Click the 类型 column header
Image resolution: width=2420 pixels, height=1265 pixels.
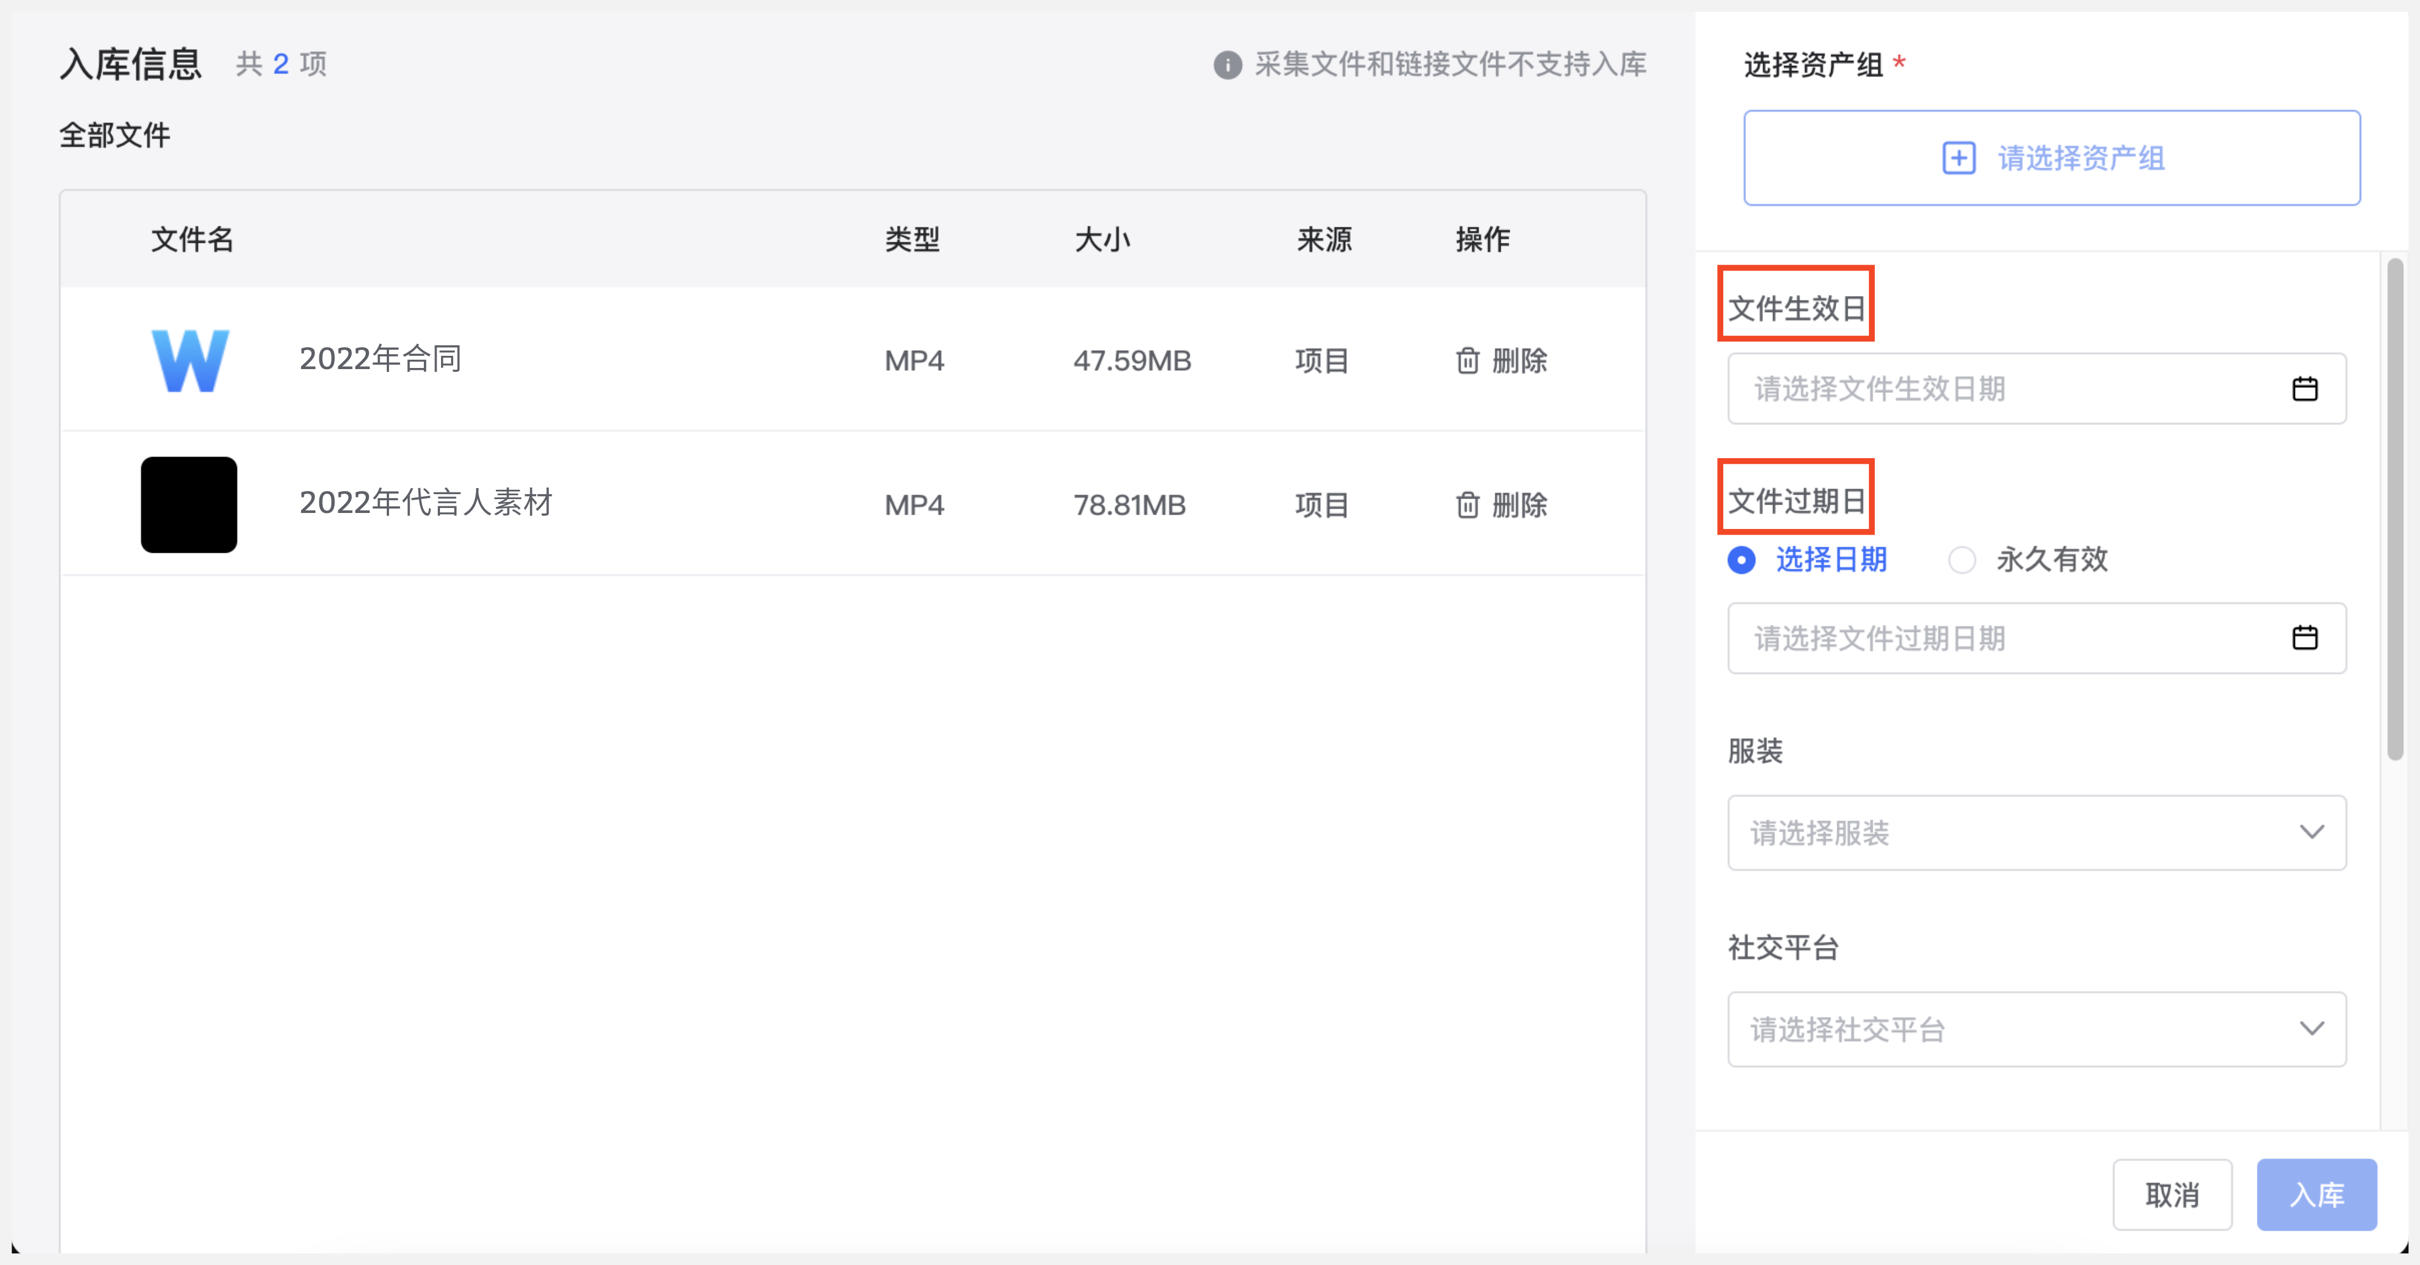click(912, 240)
